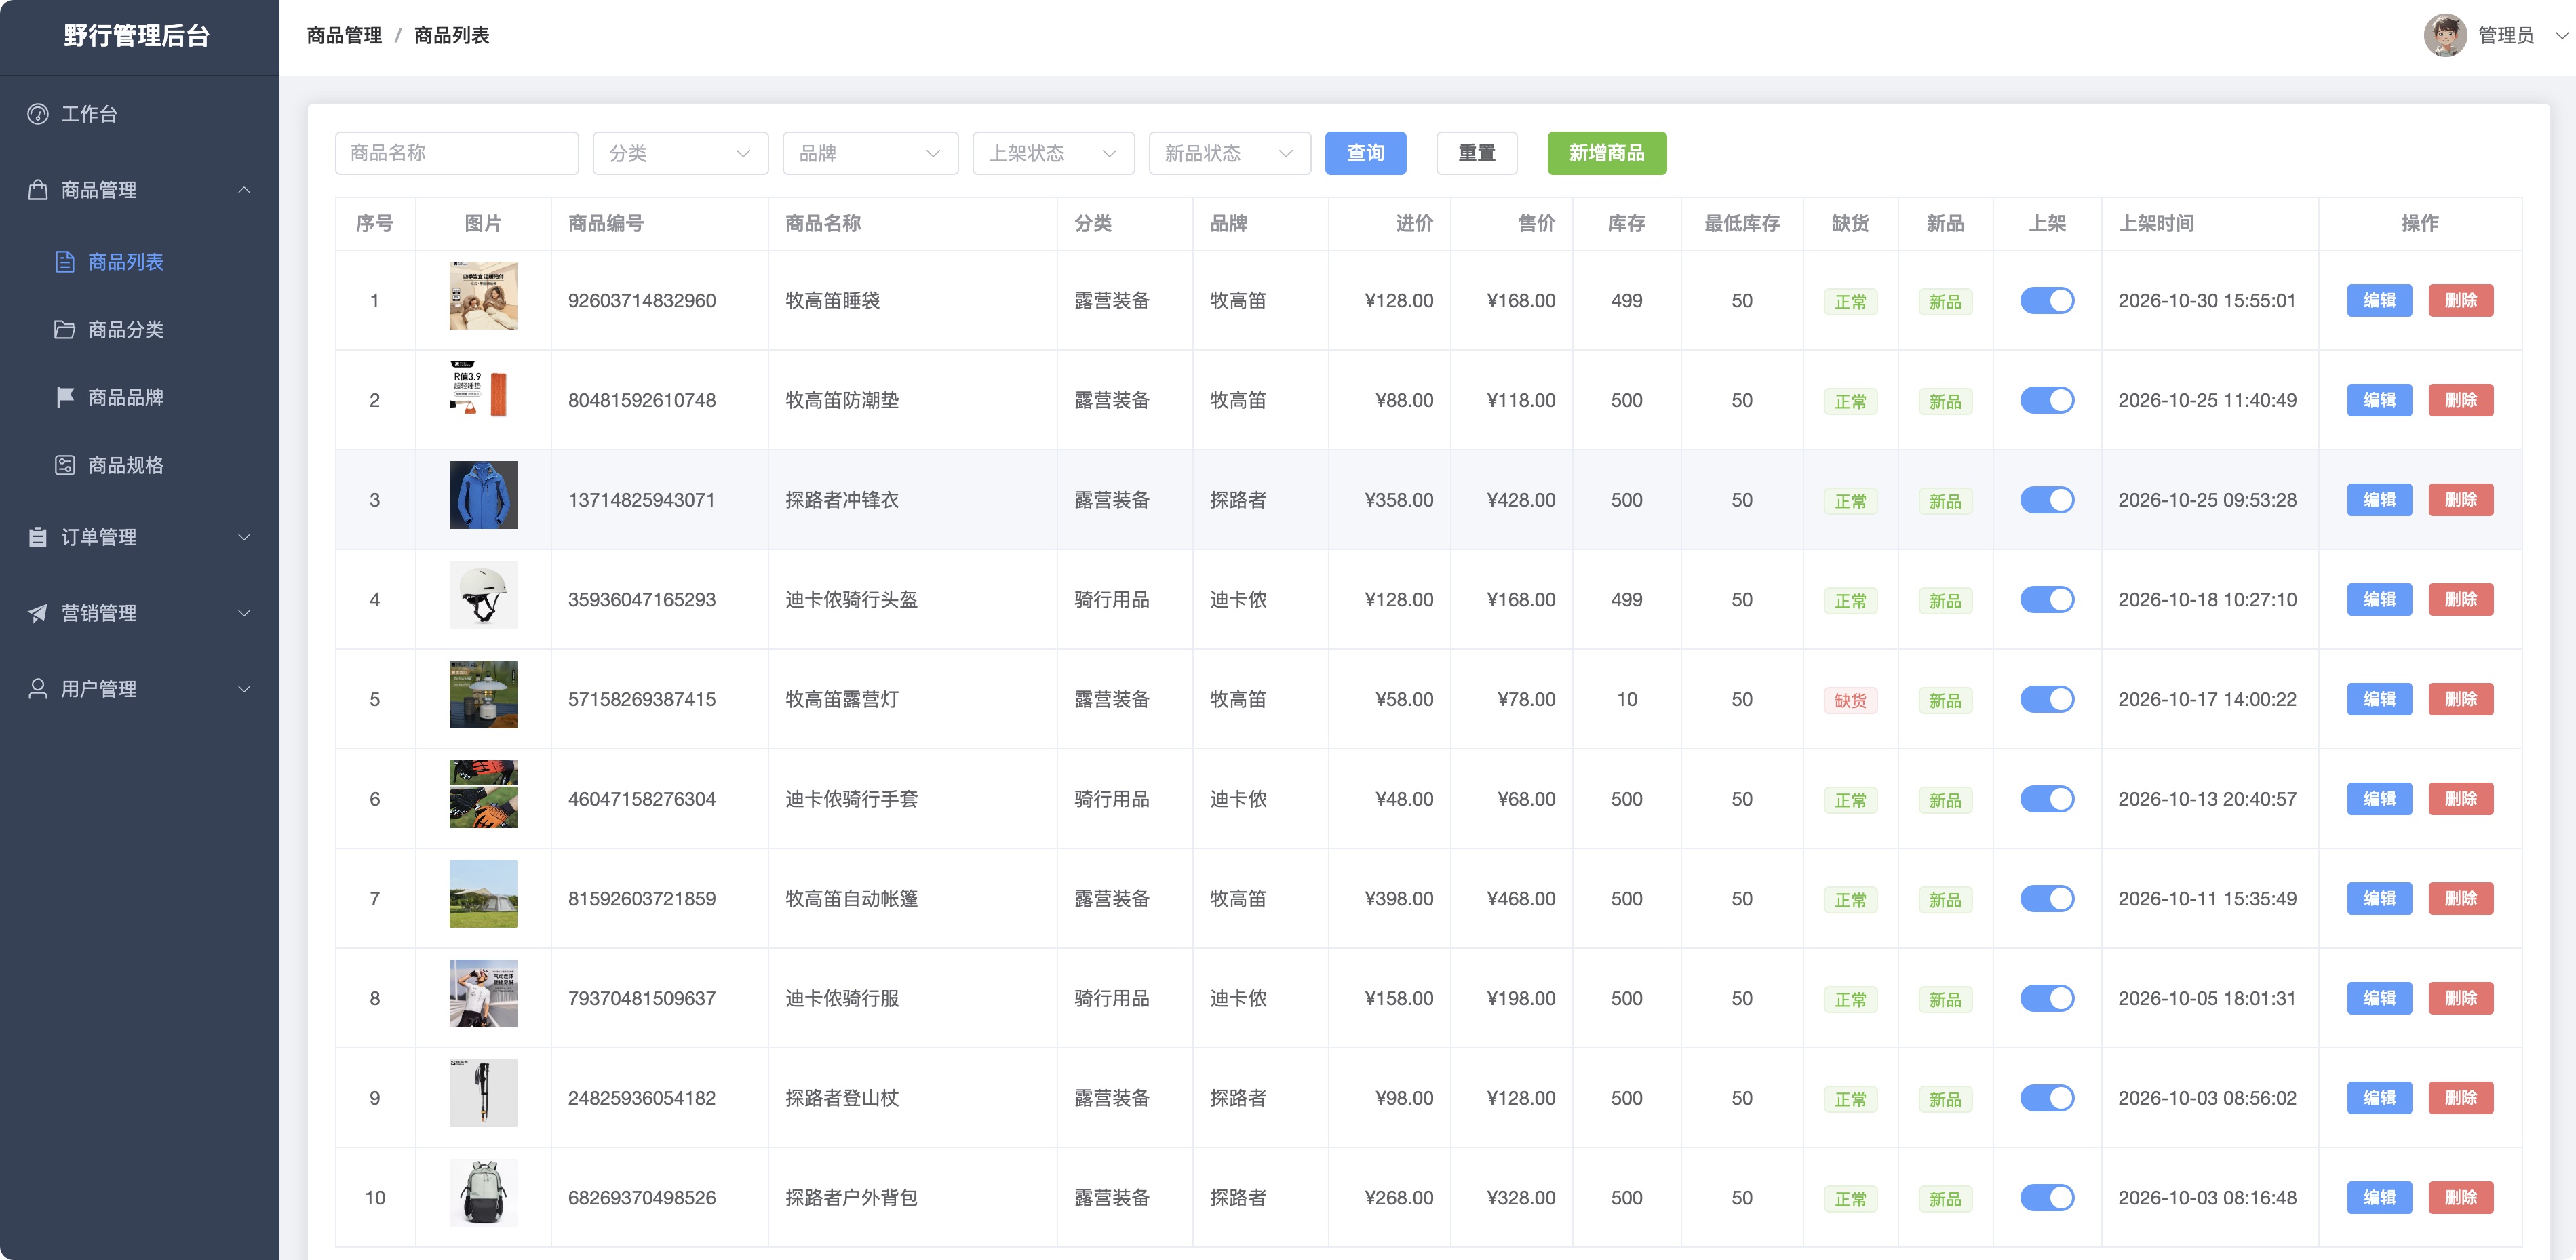Viewport: 2576px width, 1260px height.
Task: Click 删除 for 探路者登山杖
Action: click(x=2460, y=1098)
